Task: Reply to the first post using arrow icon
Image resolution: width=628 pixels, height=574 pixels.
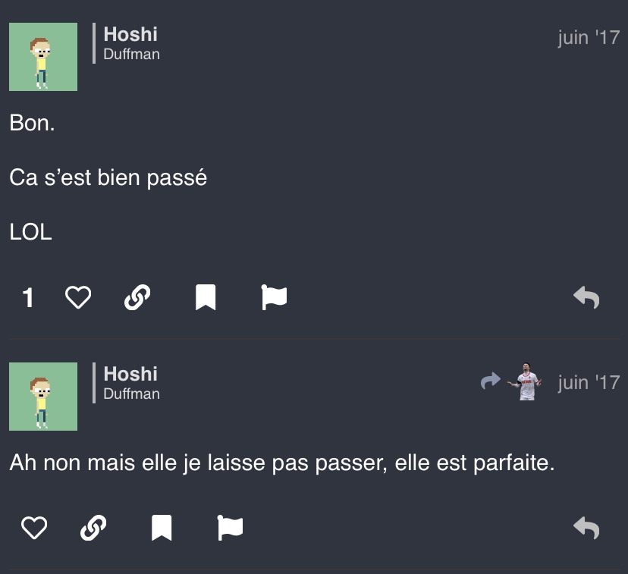Action: pyautogui.click(x=586, y=297)
